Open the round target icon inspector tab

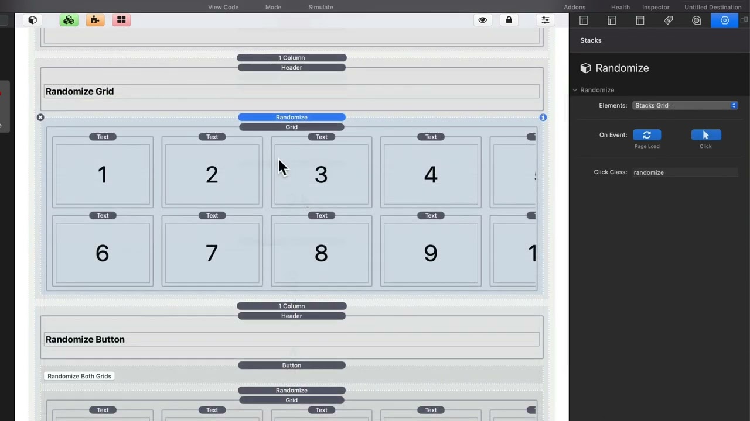point(697,20)
